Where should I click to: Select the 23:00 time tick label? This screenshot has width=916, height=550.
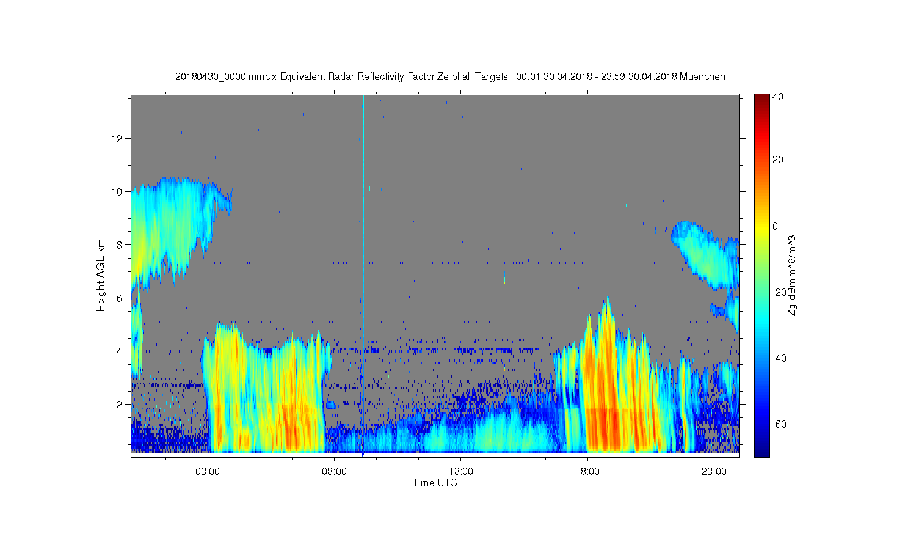click(714, 472)
